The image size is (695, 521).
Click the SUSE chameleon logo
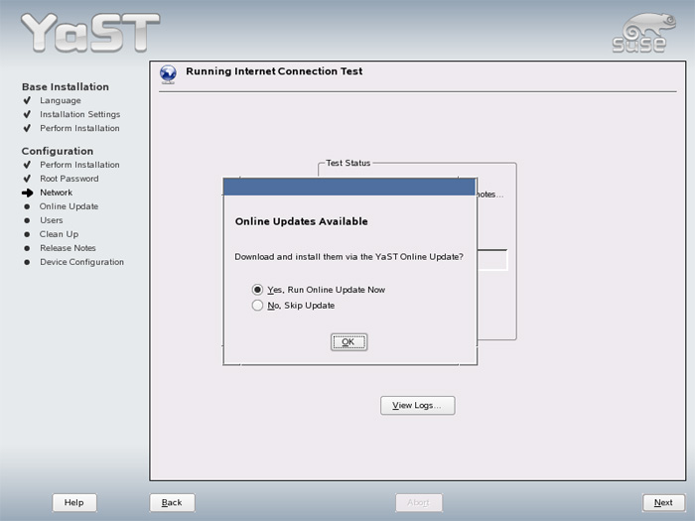click(644, 33)
